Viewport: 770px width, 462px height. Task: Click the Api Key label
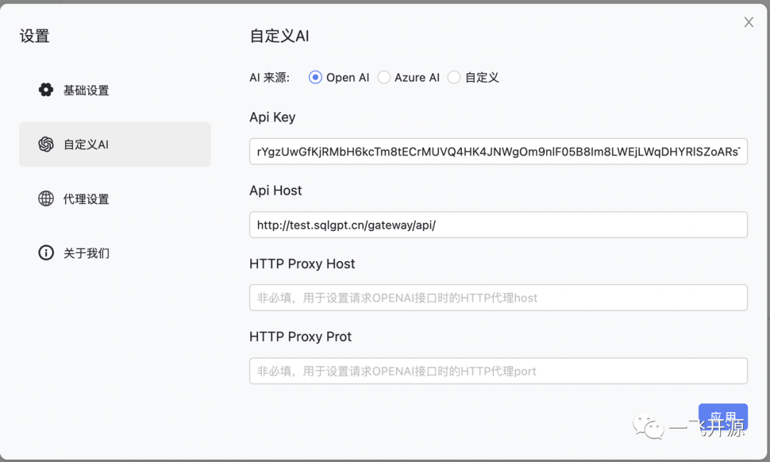coord(272,118)
